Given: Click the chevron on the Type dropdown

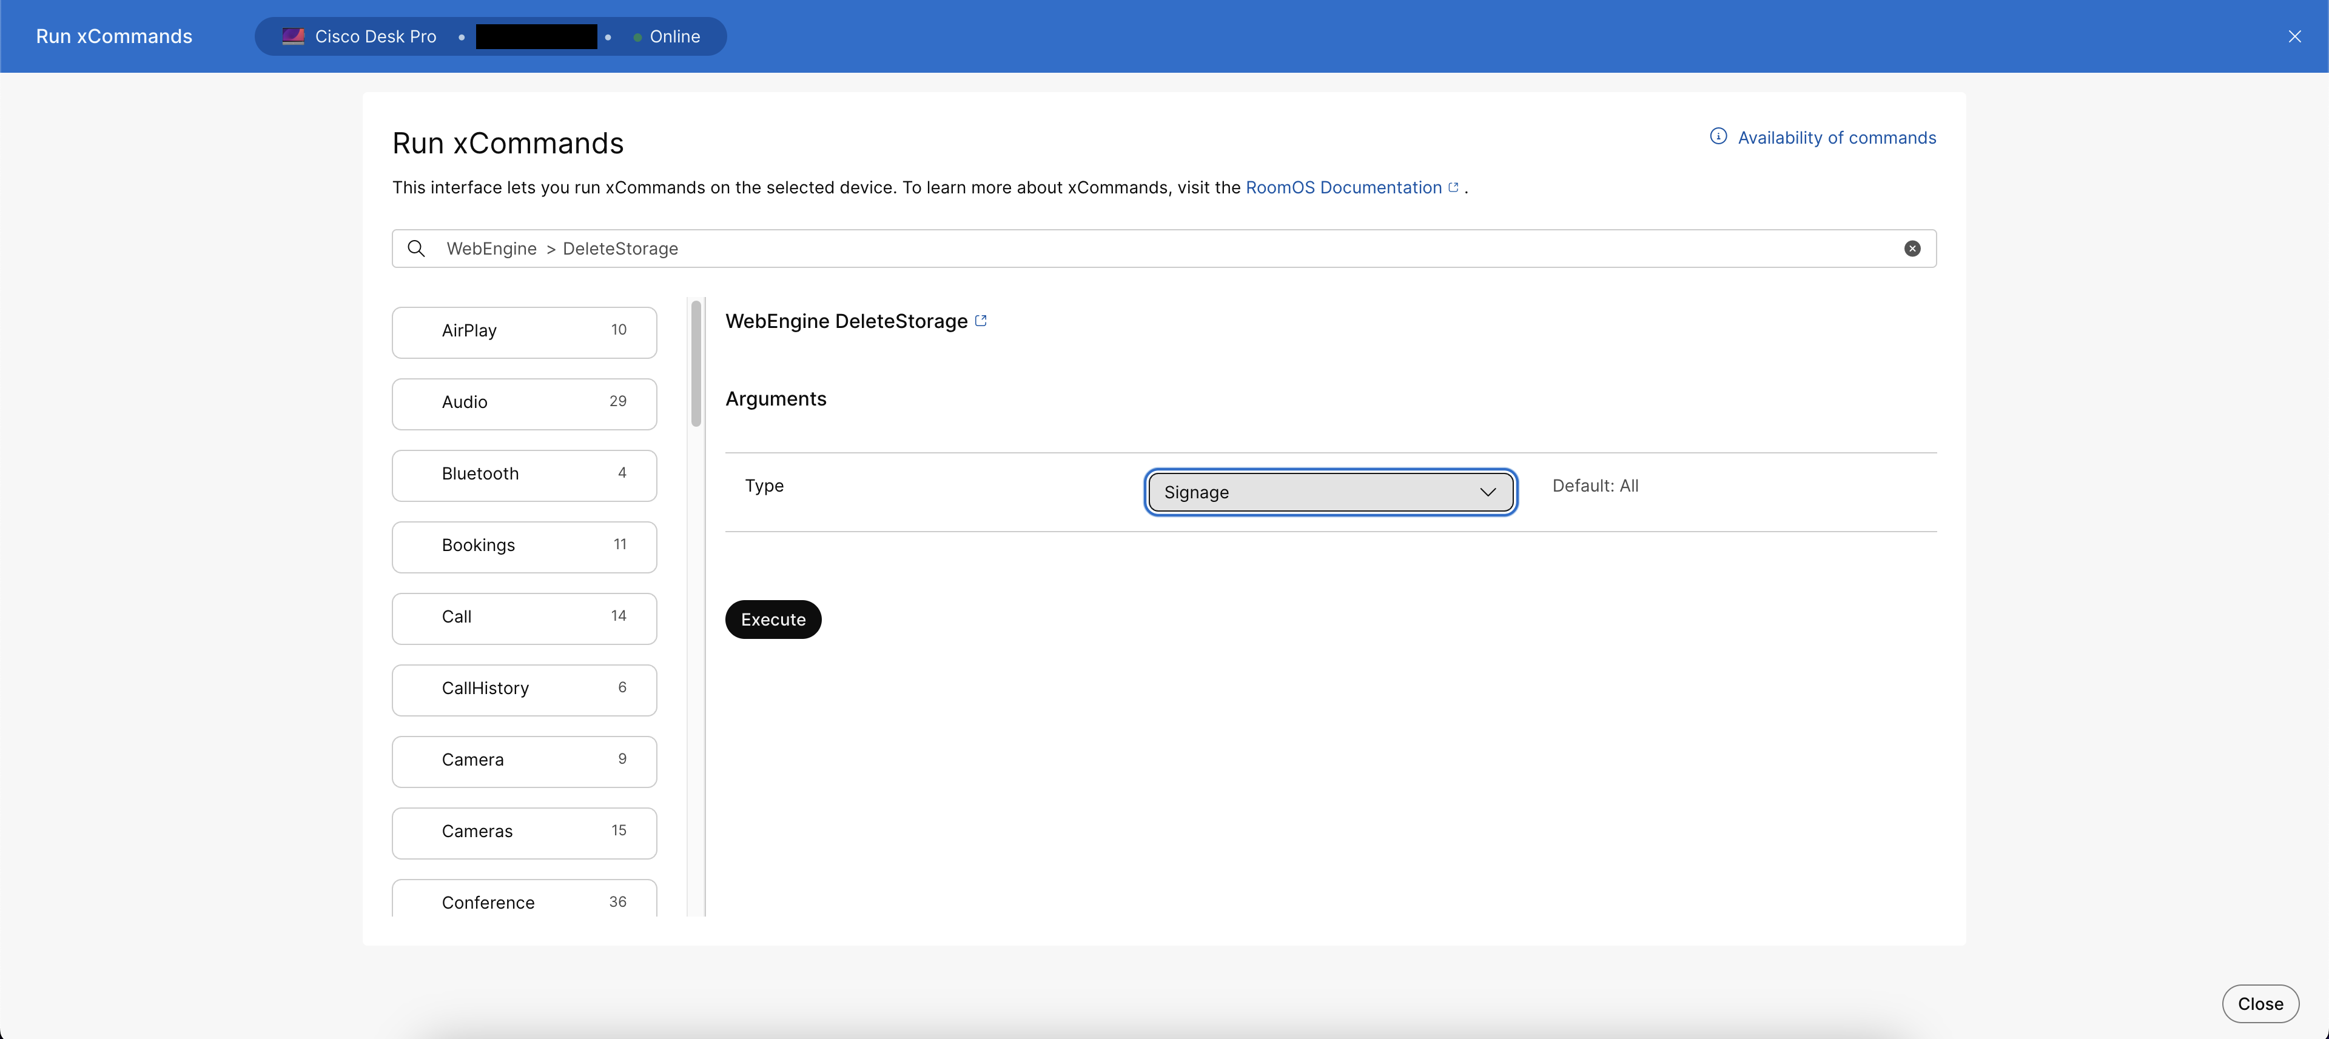Looking at the screenshot, I should 1488,492.
